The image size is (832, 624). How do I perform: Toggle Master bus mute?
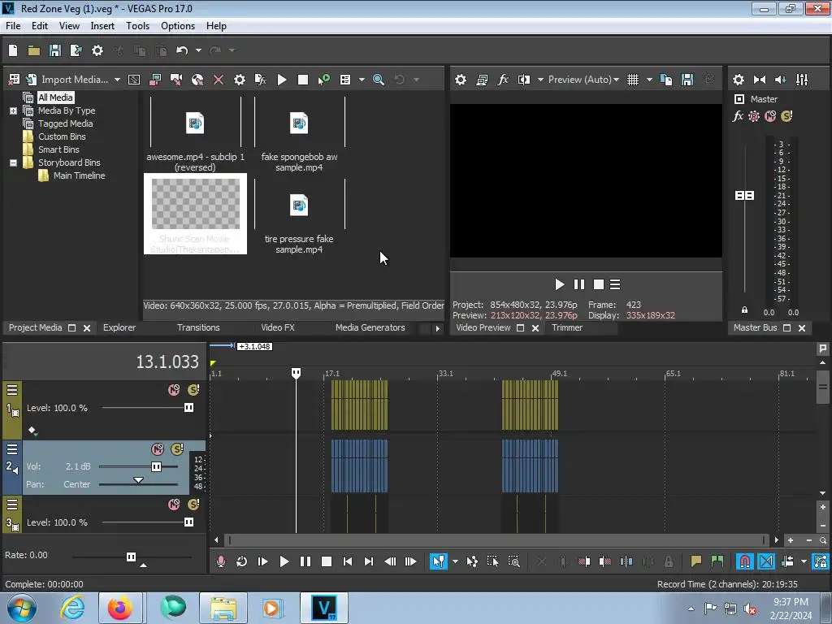pyautogui.click(x=770, y=116)
